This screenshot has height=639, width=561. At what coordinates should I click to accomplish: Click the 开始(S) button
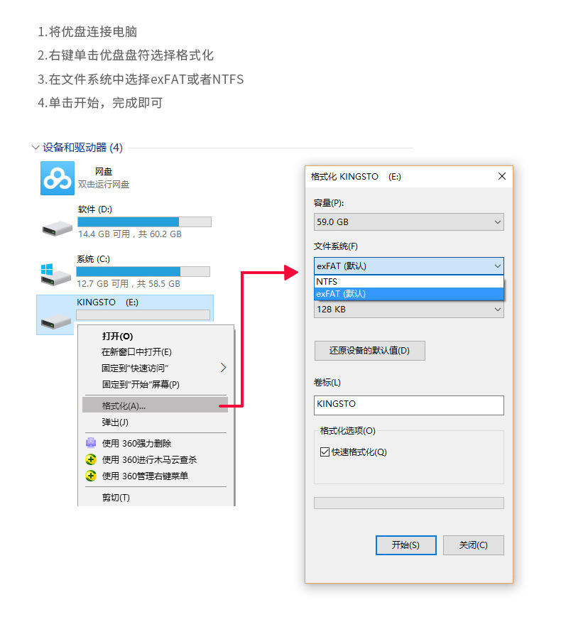tap(405, 545)
